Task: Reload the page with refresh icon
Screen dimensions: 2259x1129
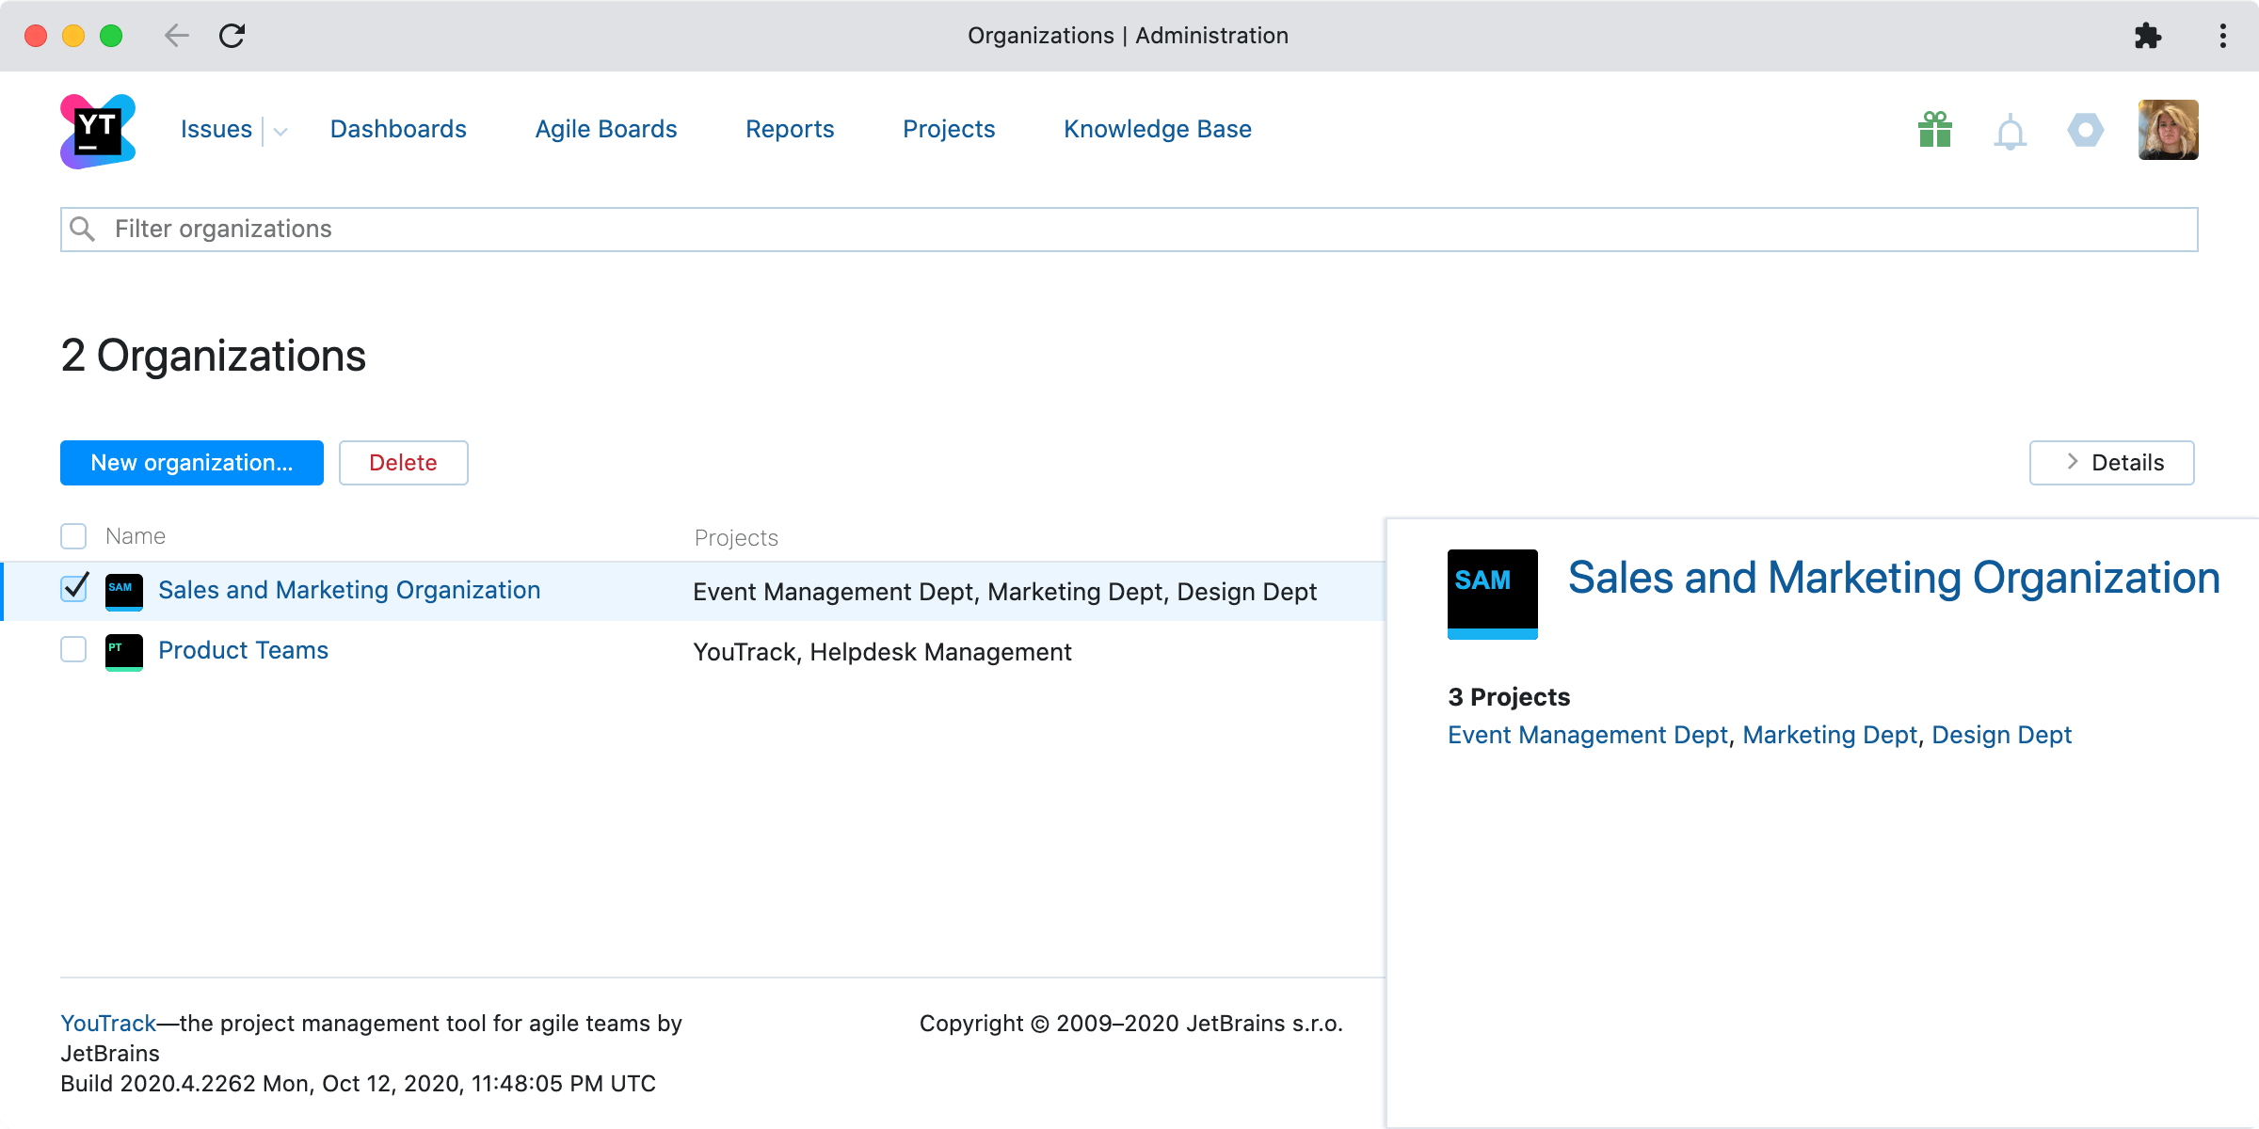Action: tap(232, 36)
